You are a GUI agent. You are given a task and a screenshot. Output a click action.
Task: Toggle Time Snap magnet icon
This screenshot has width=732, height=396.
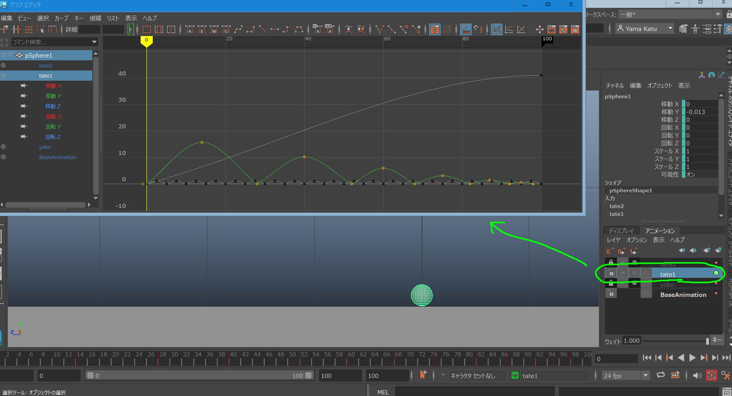pyautogui.click(x=466, y=29)
